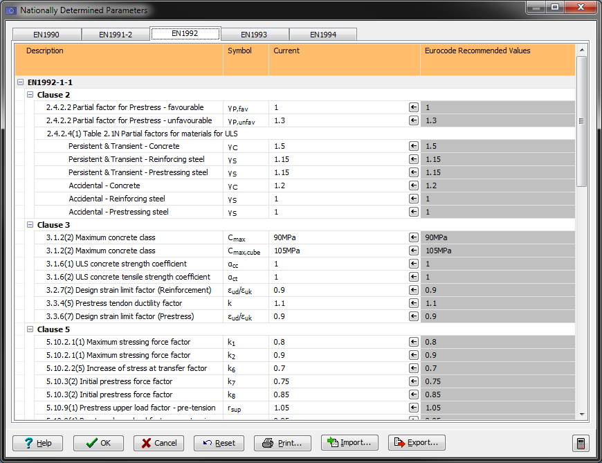Image resolution: width=602 pixels, height=463 pixels.
Task: Click arrow for k7 Initial prestress force factor
Action: 414,381
